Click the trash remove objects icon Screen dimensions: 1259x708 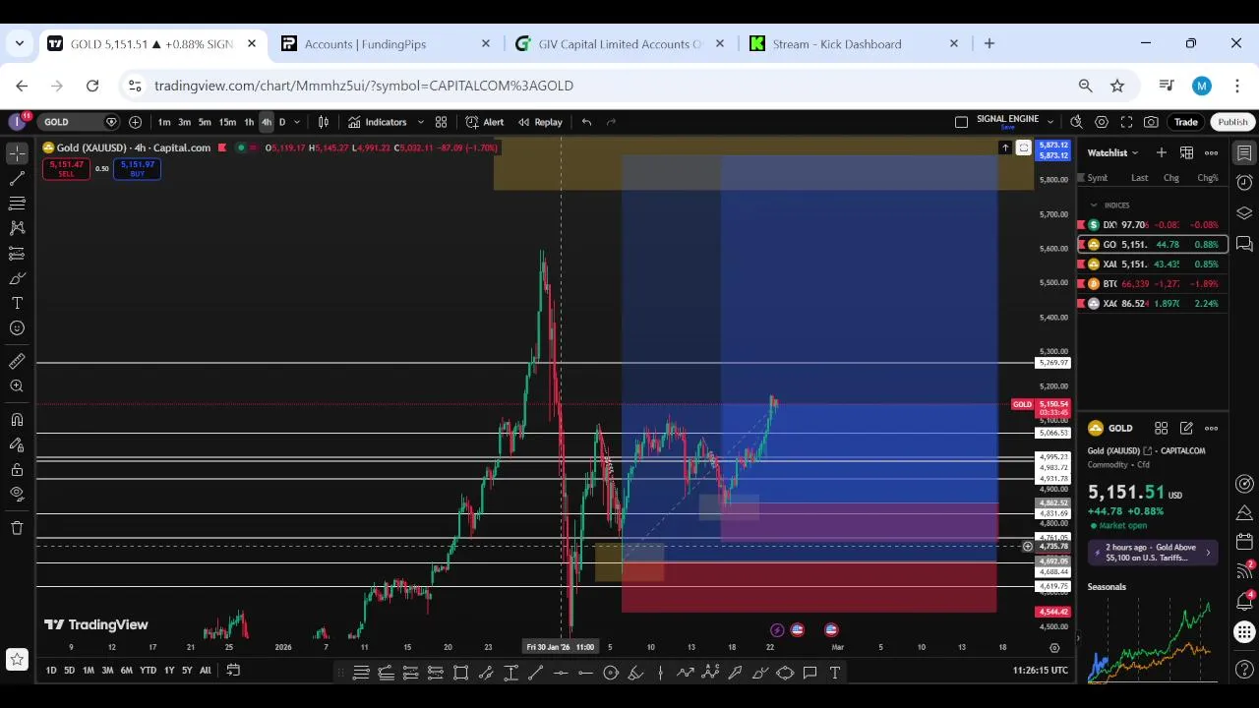(17, 528)
